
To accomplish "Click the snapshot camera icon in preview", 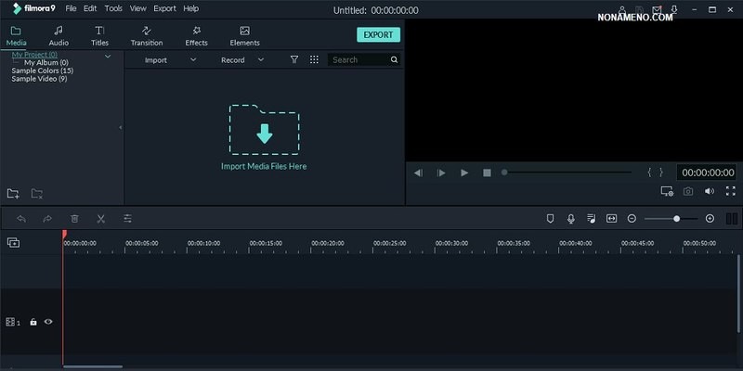I will coord(688,192).
